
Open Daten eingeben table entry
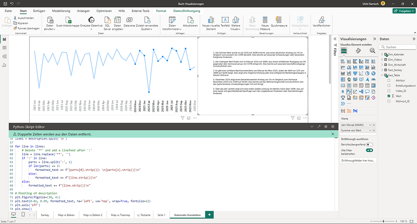click(x=117, y=23)
